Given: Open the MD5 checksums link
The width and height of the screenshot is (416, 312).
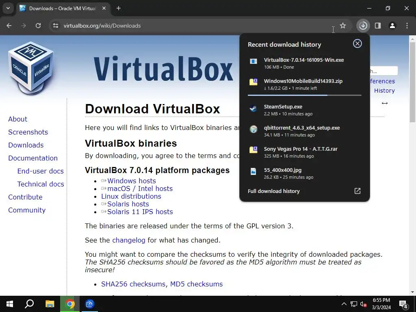Looking at the screenshot, I should [196, 284].
